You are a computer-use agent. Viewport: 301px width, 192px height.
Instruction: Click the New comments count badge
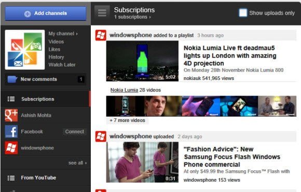pos(81,79)
